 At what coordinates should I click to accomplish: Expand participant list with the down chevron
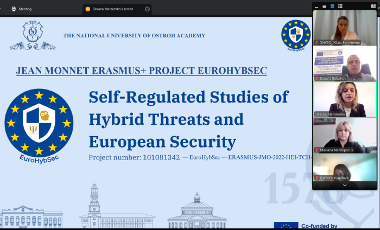click(x=345, y=185)
